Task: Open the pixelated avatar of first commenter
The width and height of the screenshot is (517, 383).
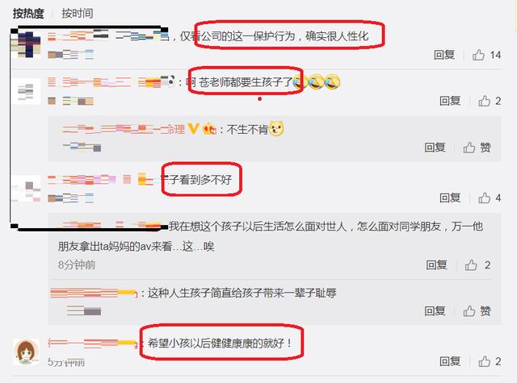Action: click(26, 44)
